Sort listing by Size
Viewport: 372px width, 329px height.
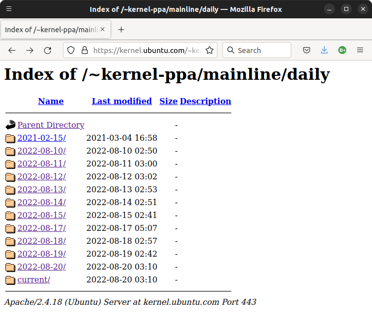168,101
